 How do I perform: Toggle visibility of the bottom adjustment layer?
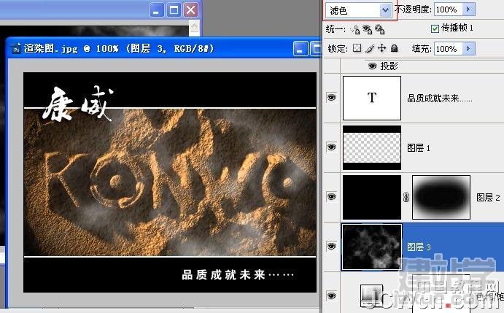331,295
